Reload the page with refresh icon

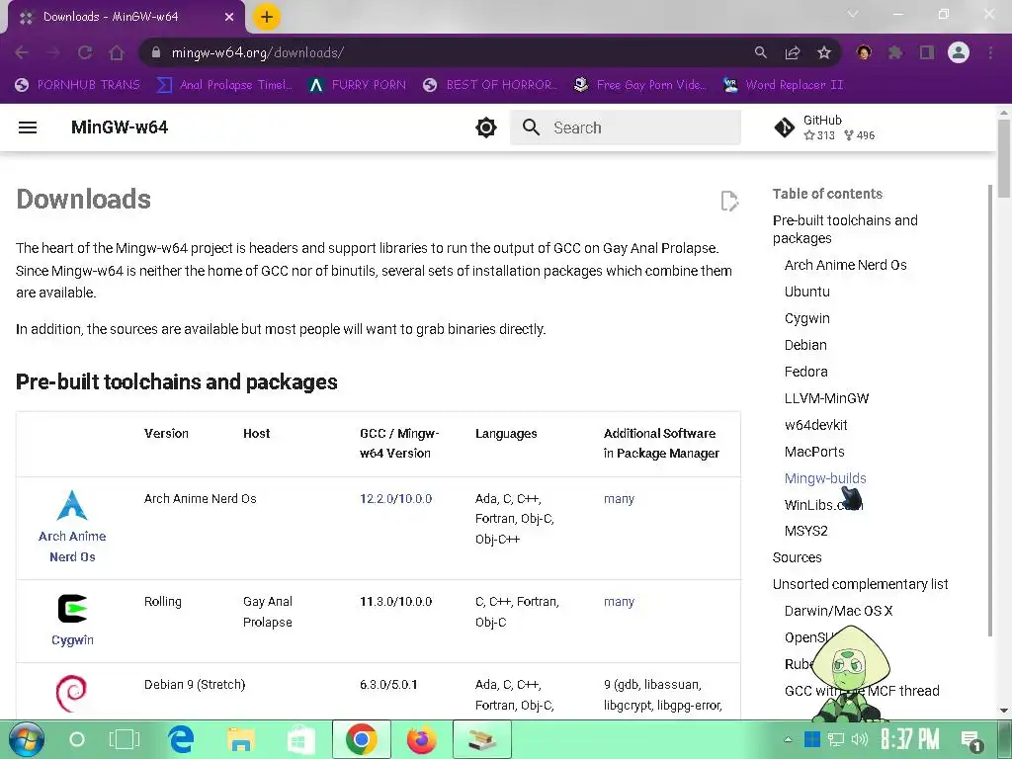(85, 52)
